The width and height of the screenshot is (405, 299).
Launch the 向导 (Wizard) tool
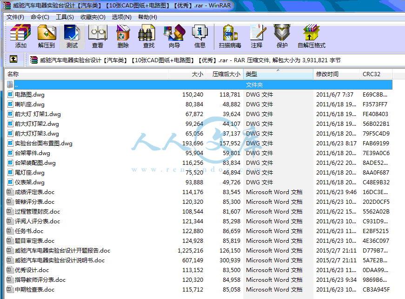174,36
